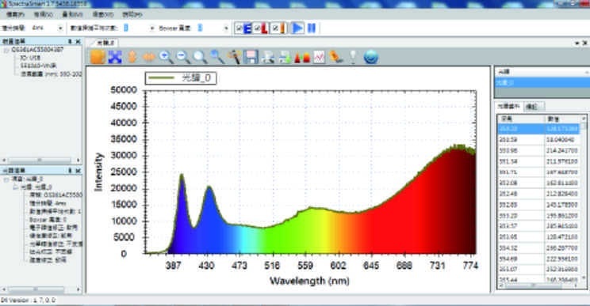This screenshot has width=590, height=306.
Task: Open the first menu in menu bar
Action: point(16,14)
